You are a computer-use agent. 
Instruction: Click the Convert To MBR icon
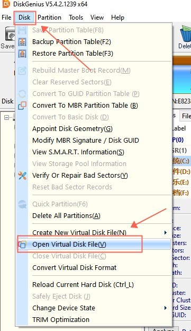(22, 106)
